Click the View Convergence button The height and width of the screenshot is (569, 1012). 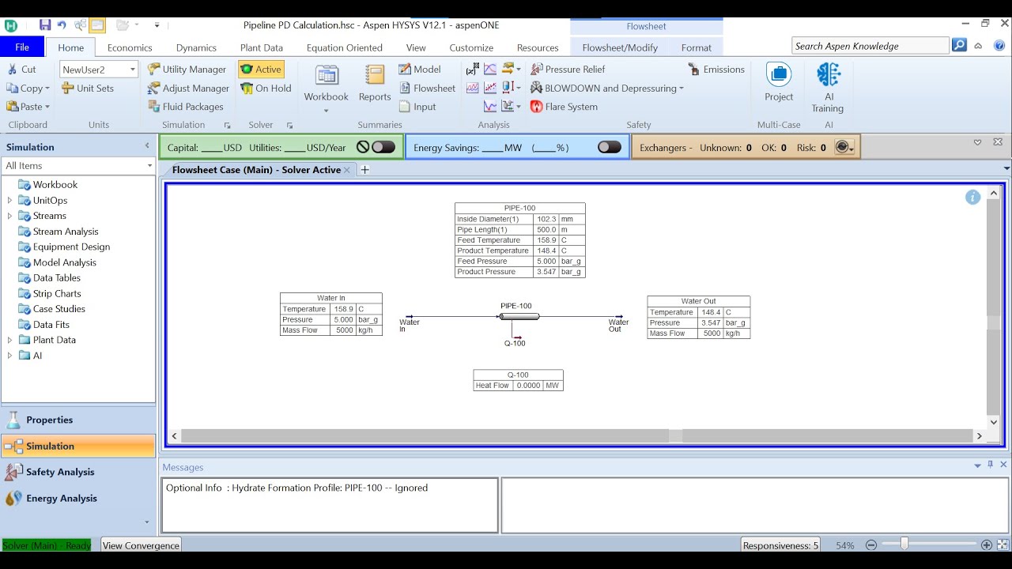(x=141, y=545)
